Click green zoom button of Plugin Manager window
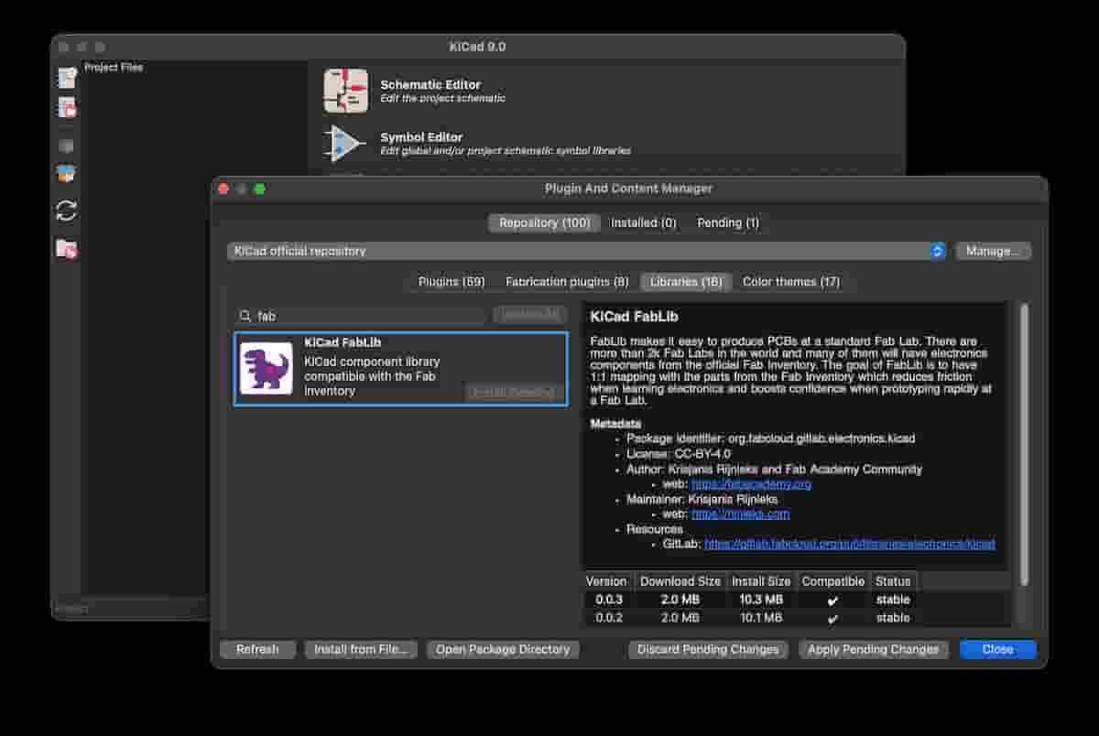The height and width of the screenshot is (736, 1099). coord(260,189)
